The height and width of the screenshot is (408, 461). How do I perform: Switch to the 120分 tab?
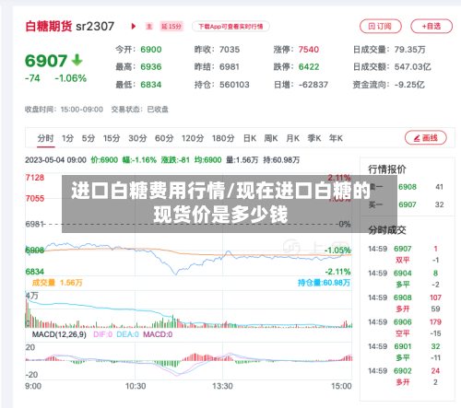pyautogui.click(x=193, y=138)
